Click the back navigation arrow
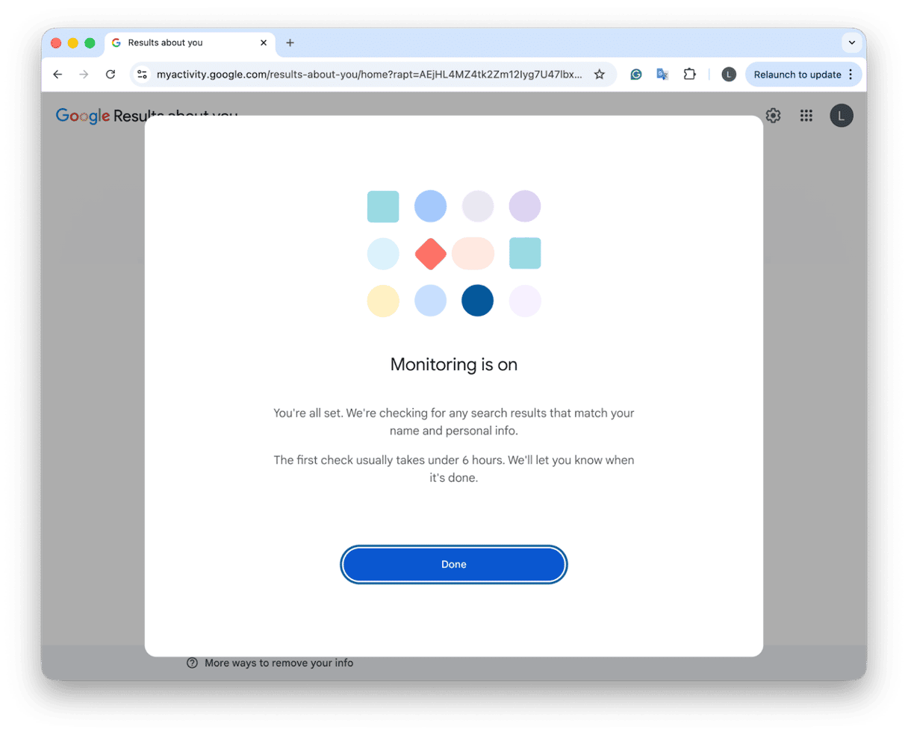908x735 pixels. 57,74
